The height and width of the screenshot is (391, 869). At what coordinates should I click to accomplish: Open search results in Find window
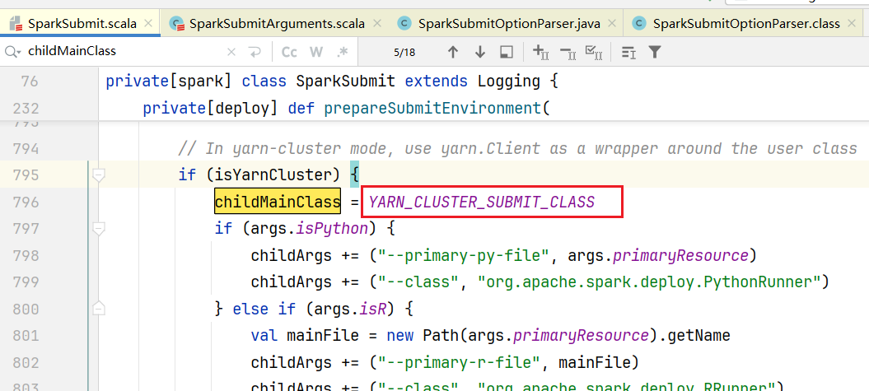[507, 52]
